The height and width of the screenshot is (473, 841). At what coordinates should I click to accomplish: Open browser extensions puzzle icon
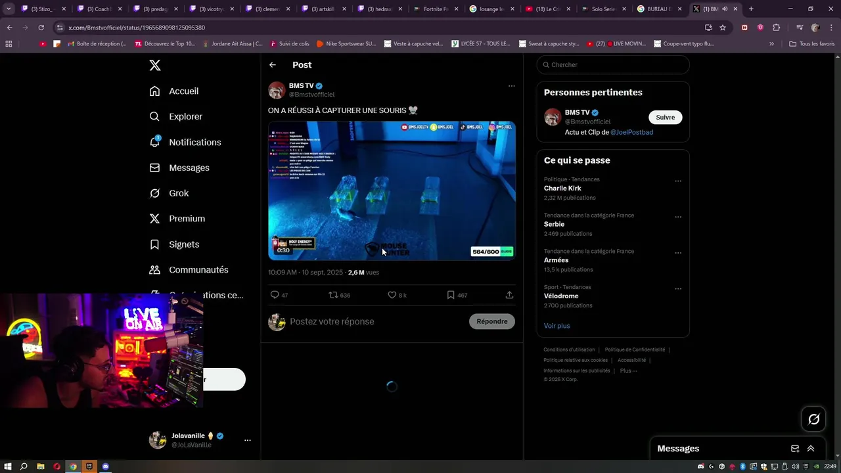tap(776, 28)
